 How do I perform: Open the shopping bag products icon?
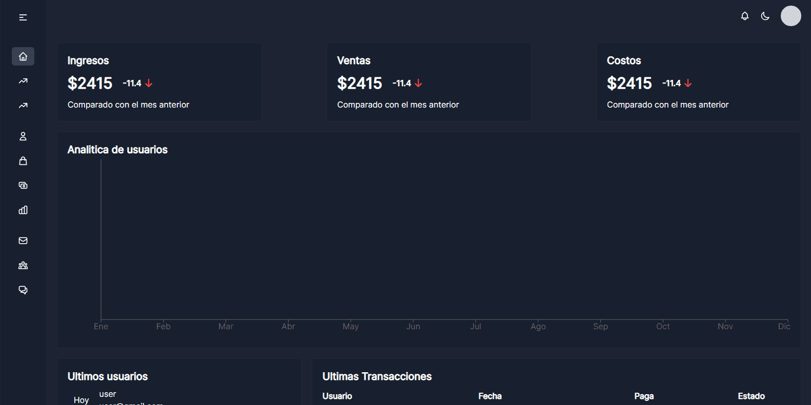click(23, 161)
